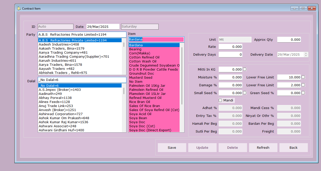Enable checkbox next to Lower Free Limit 10.000
This screenshot has height=171, width=321.
pos(303,77)
